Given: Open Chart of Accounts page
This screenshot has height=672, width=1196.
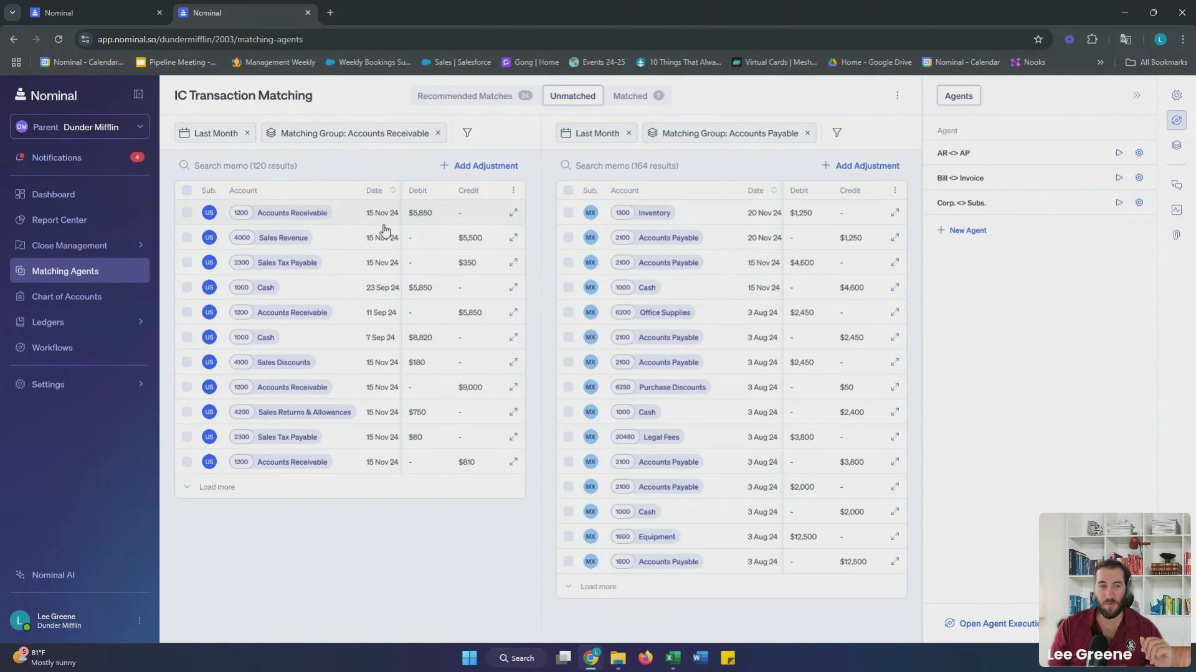Looking at the screenshot, I should pos(80,296).
